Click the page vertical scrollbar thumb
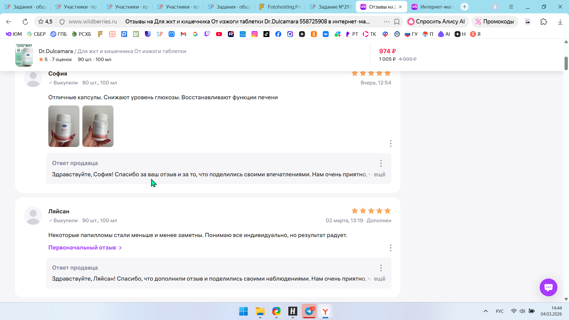This screenshot has width=569, height=320. 566,63
